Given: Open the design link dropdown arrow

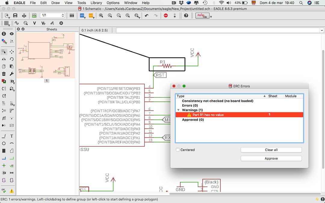Looking at the screenshot, I should (x=211, y=17).
